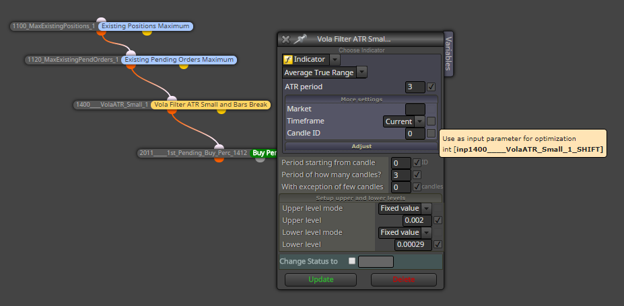Image resolution: width=624 pixels, height=306 pixels.
Task: Toggle Period starting from candle checkbox
Action: pyautogui.click(x=417, y=162)
